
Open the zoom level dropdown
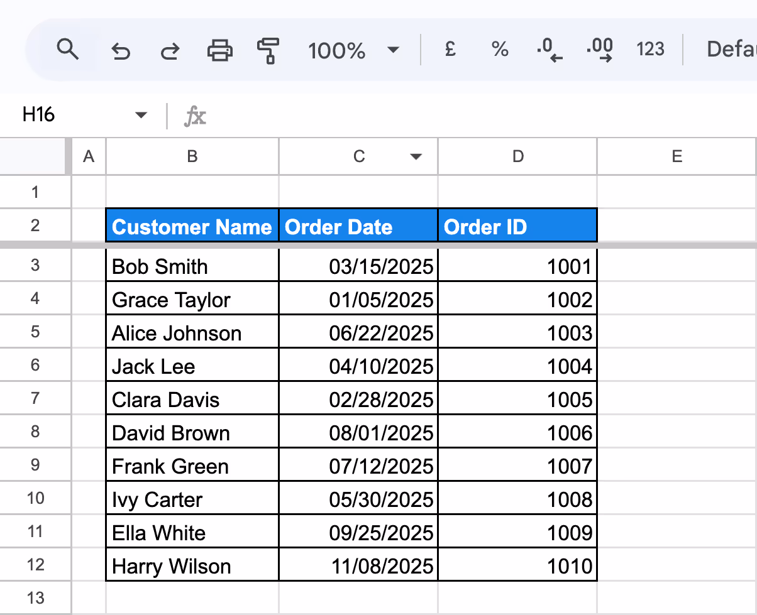pos(392,49)
